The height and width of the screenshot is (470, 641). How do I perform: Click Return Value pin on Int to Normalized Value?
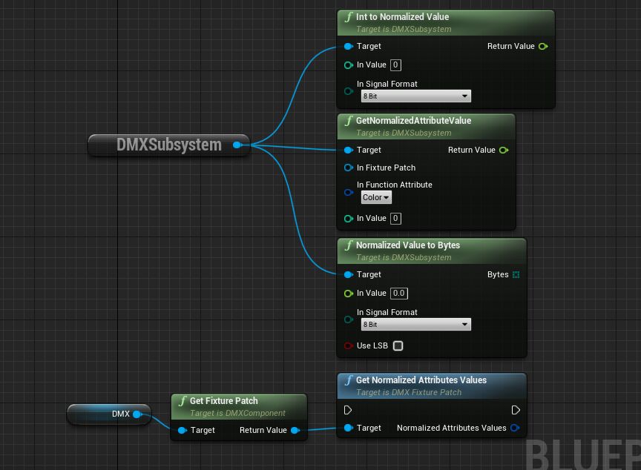tap(543, 46)
